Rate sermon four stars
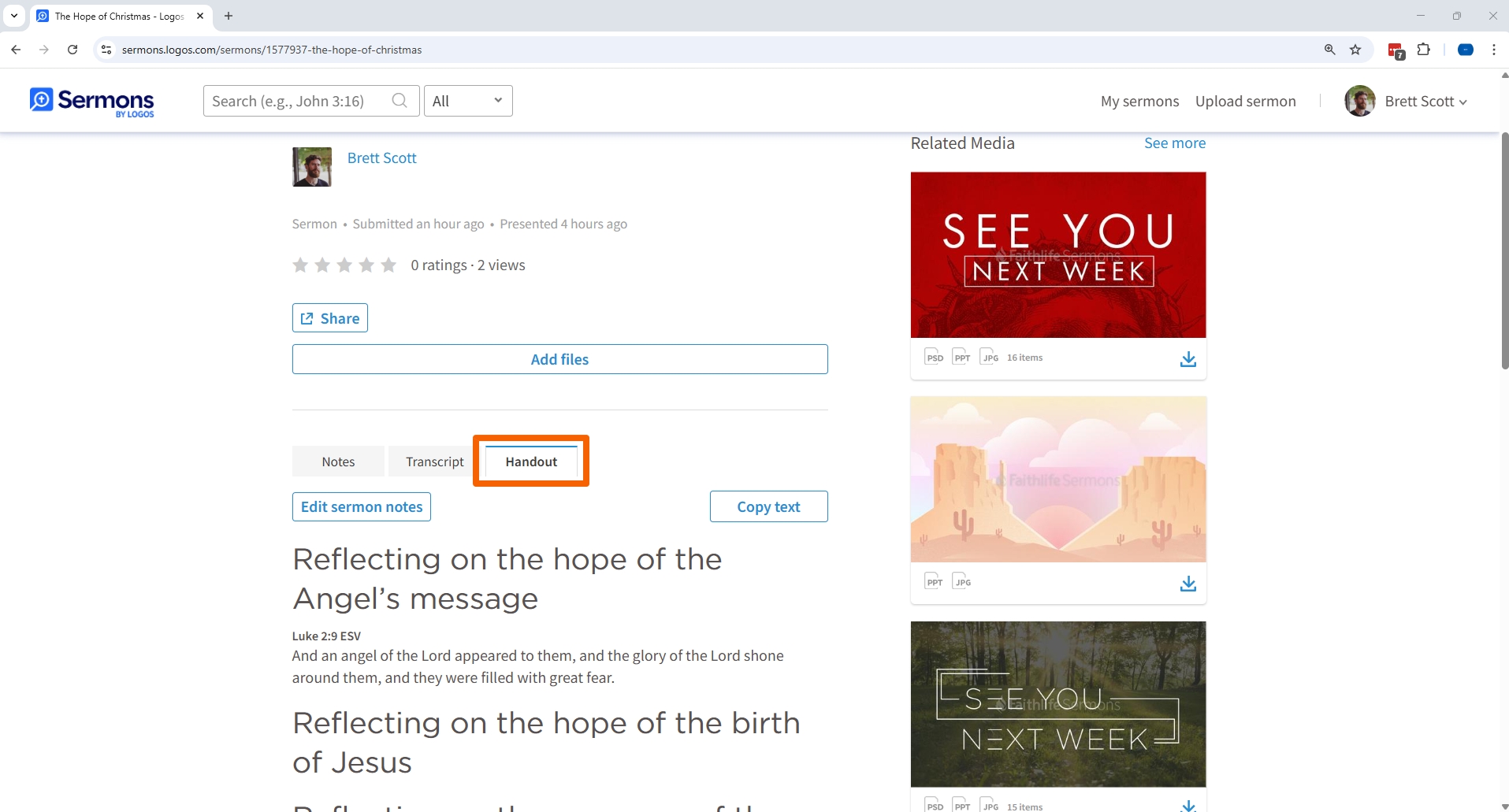 pyautogui.click(x=366, y=265)
